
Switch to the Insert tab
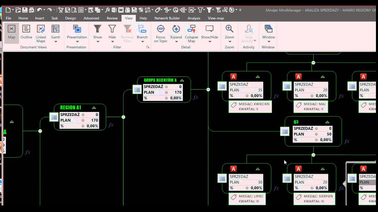(x=40, y=18)
